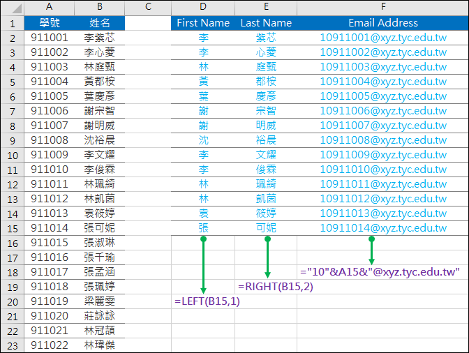Click last name 紫芯

pos(266,38)
